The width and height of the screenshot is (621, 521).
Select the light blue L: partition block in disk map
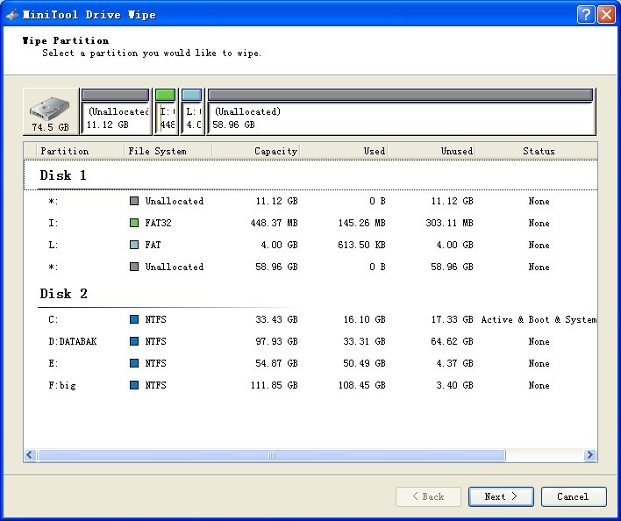(192, 111)
